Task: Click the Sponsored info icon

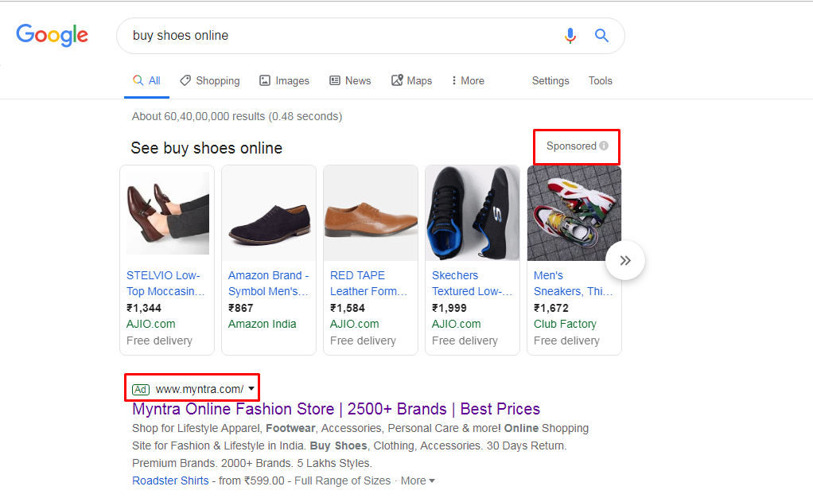Action: [604, 146]
